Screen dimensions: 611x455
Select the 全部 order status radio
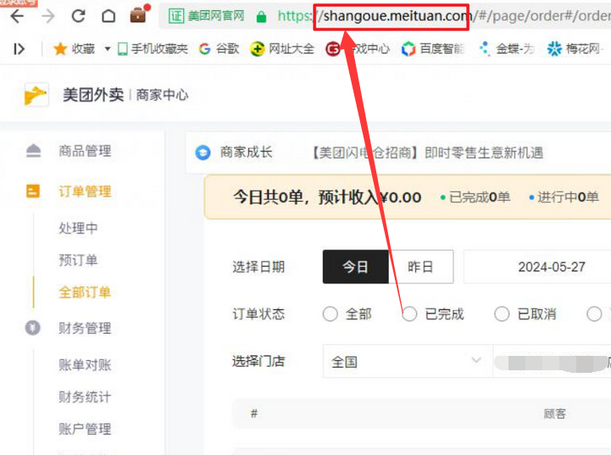click(x=330, y=314)
